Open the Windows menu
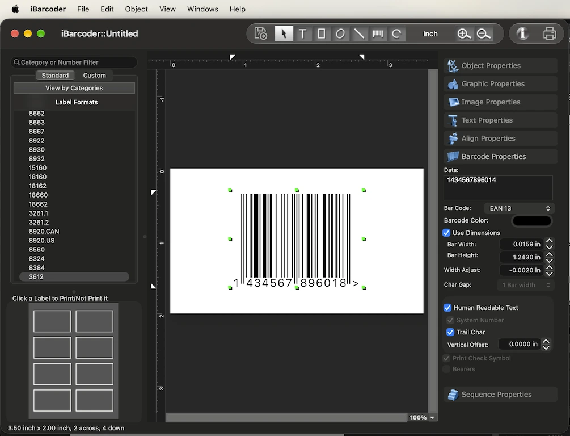 tap(202, 9)
